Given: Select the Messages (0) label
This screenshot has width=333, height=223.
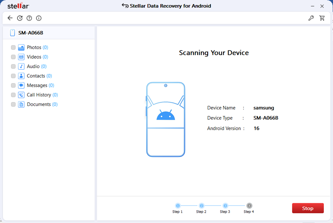Looking at the screenshot, I should click(40, 85).
